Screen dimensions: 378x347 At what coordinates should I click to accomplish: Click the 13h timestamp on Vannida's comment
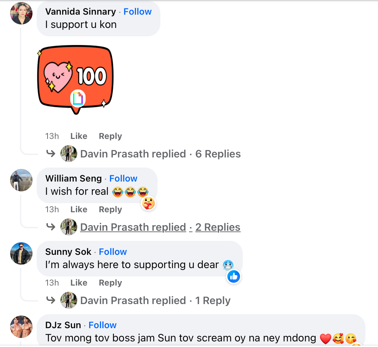point(52,136)
